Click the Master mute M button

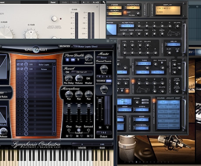click(x=100, y=127)
